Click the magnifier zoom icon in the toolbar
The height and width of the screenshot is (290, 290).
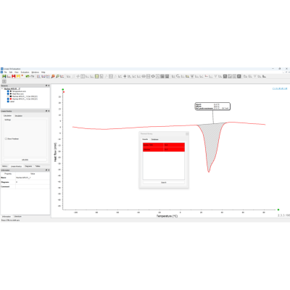[57, 76]
